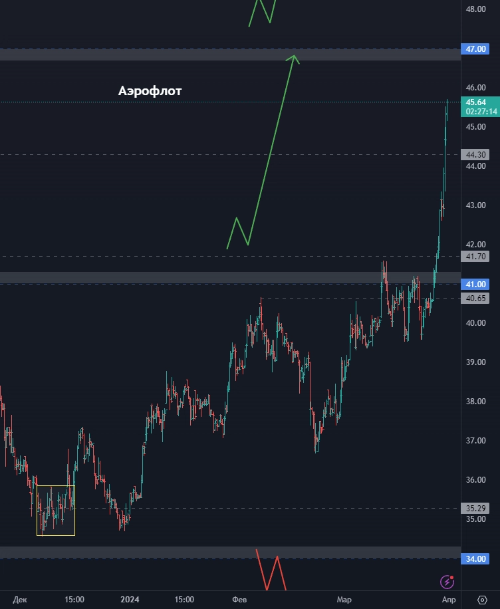500x609 pixels.
Task: Click the 40.65 level label
Action: point(477,299)
